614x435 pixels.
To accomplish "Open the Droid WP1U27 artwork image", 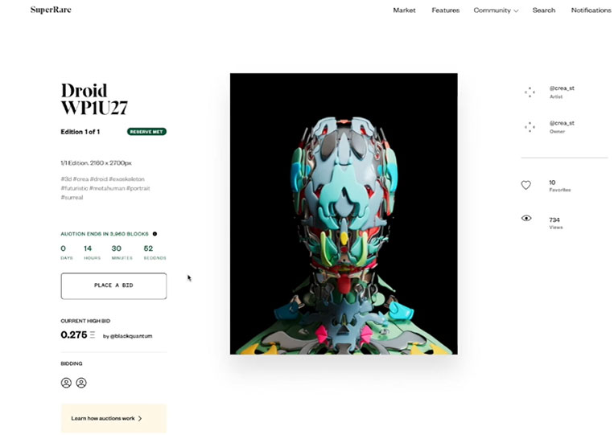I will click(344, 214).
